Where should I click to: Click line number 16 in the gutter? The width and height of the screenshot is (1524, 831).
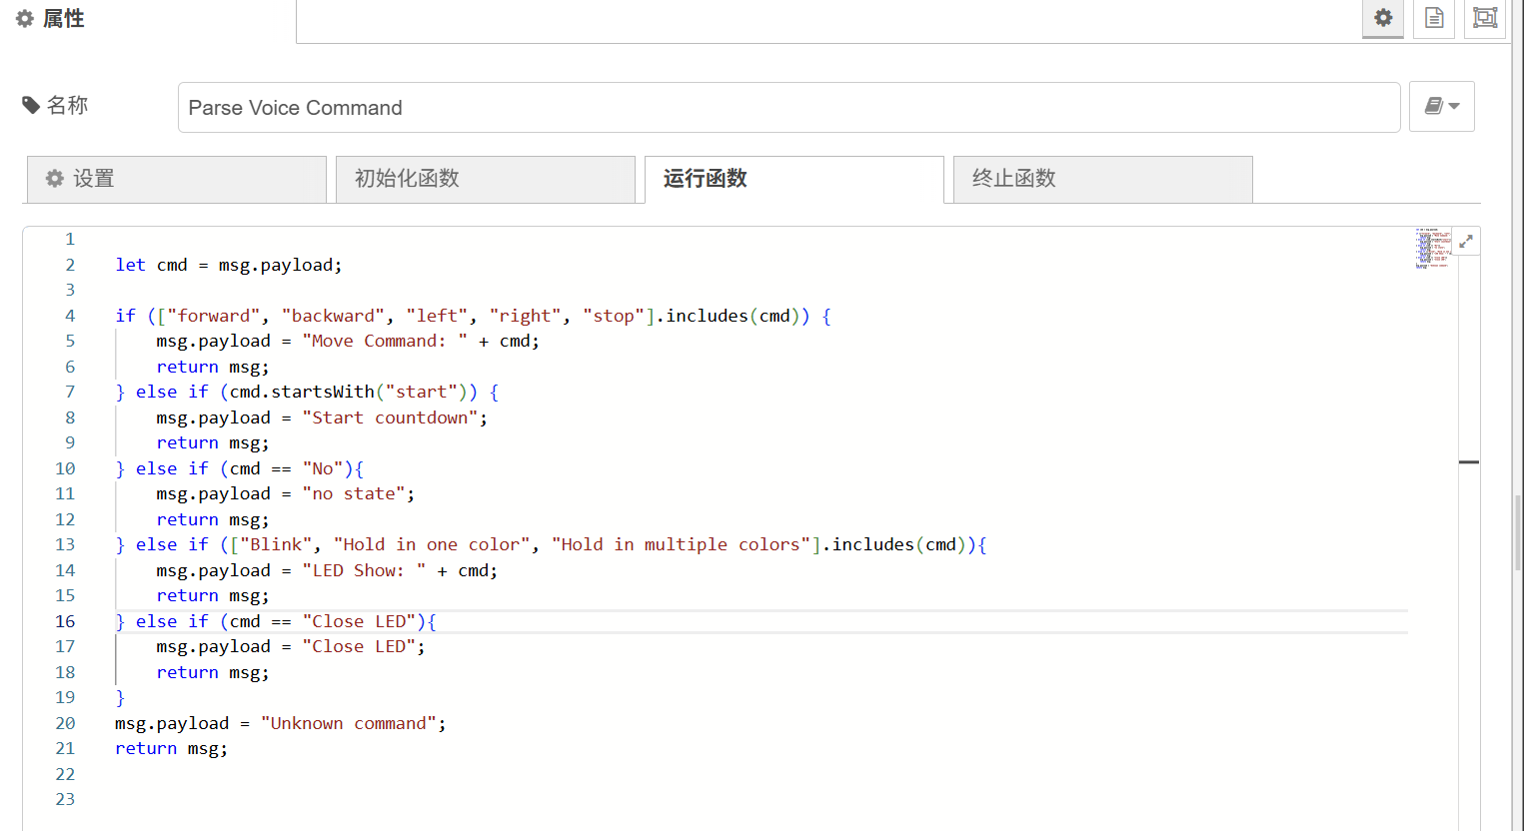(65, 620)
